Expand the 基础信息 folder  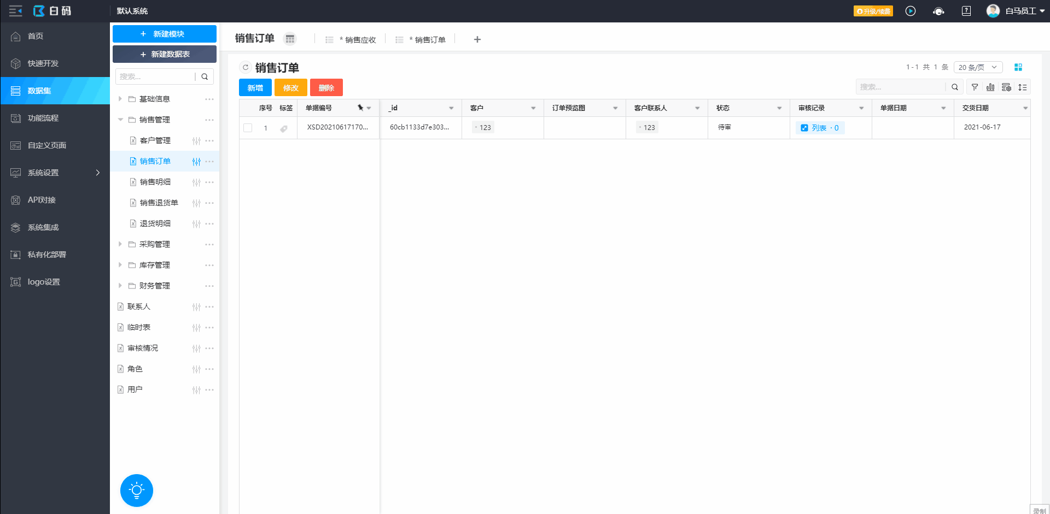click(x=120, y=99)
